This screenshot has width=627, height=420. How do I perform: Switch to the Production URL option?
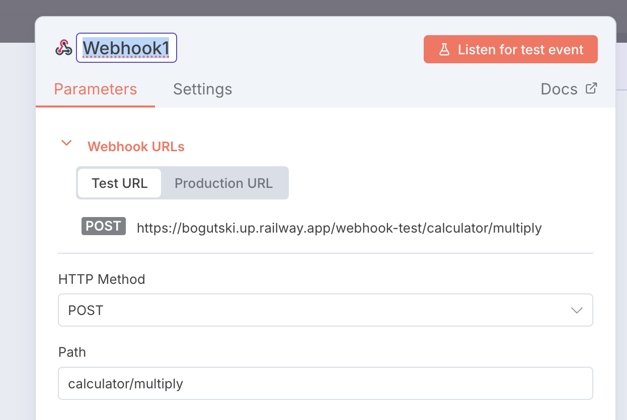click(223, 183)
